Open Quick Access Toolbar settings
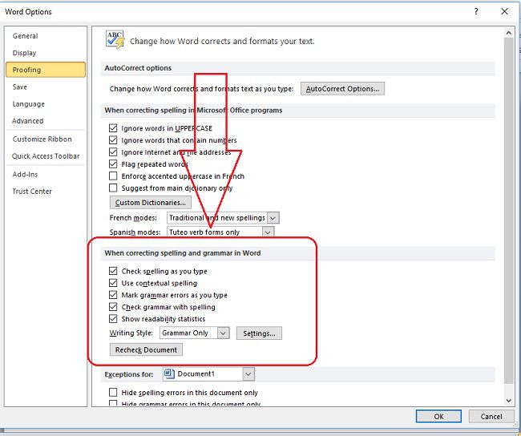Screen dimensions: 521x436 [x=46, y=156]
